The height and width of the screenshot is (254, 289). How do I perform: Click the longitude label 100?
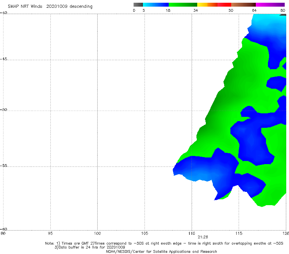97,234
